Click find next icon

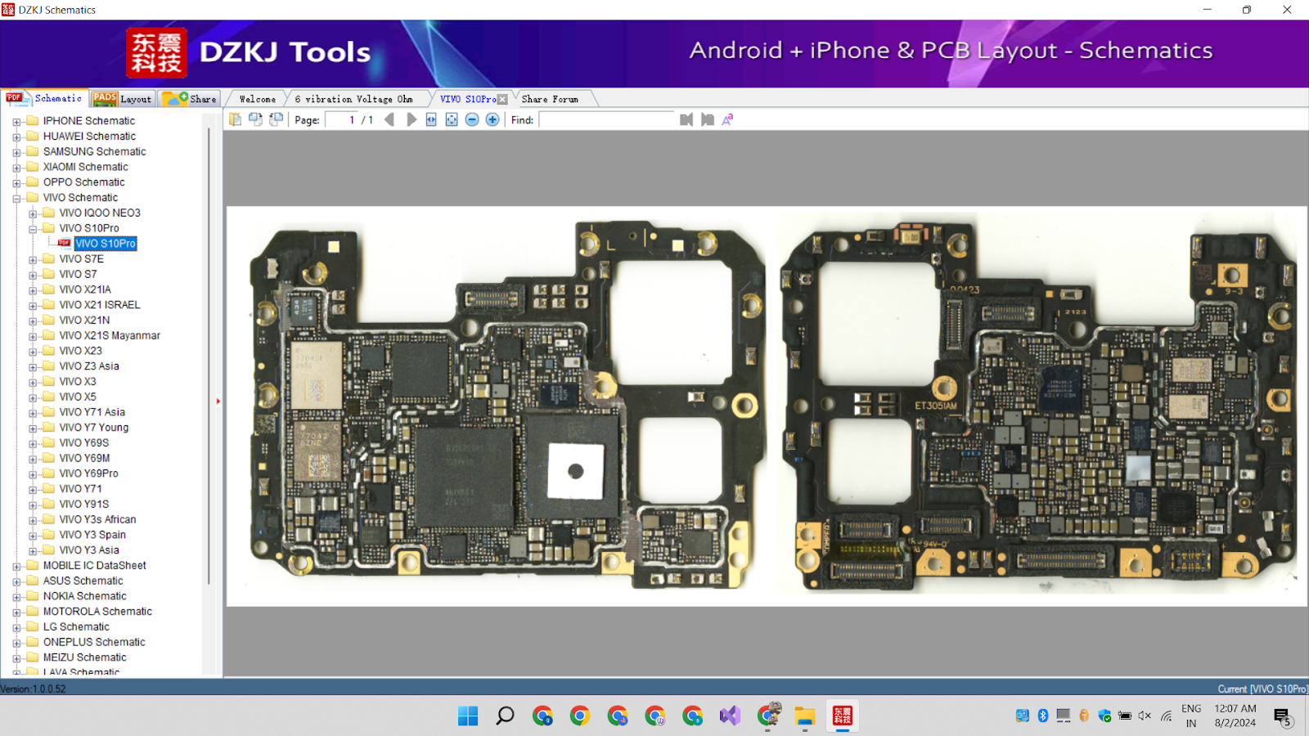(708, 119)
